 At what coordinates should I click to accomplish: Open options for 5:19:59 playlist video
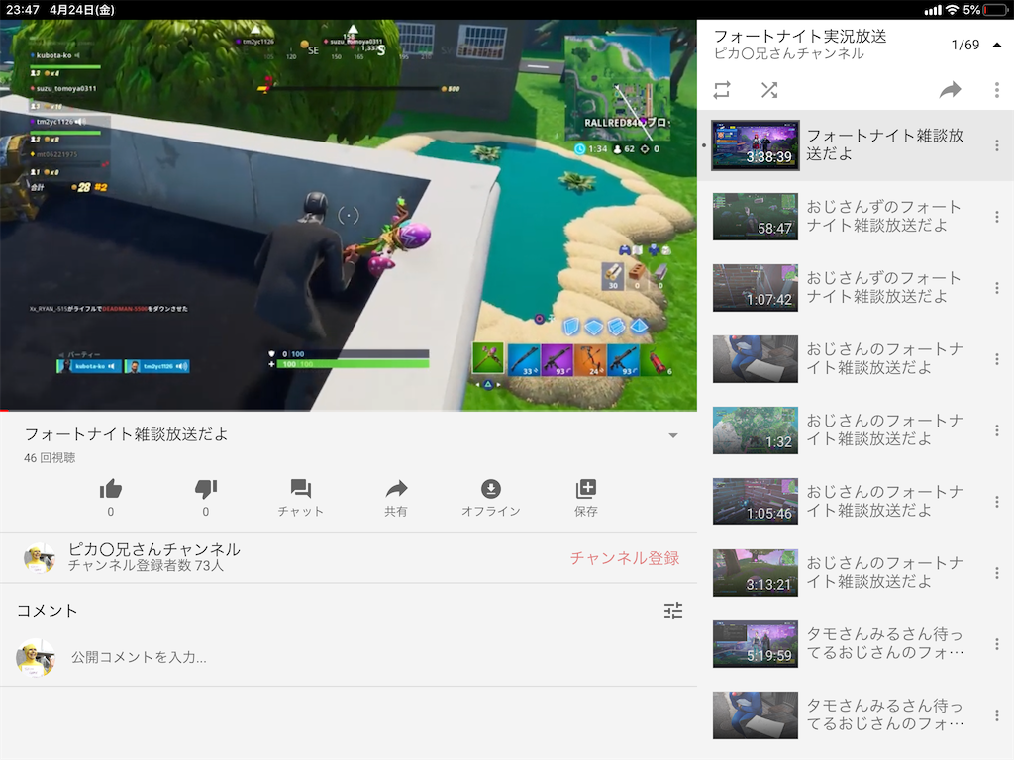pos(996,644)
